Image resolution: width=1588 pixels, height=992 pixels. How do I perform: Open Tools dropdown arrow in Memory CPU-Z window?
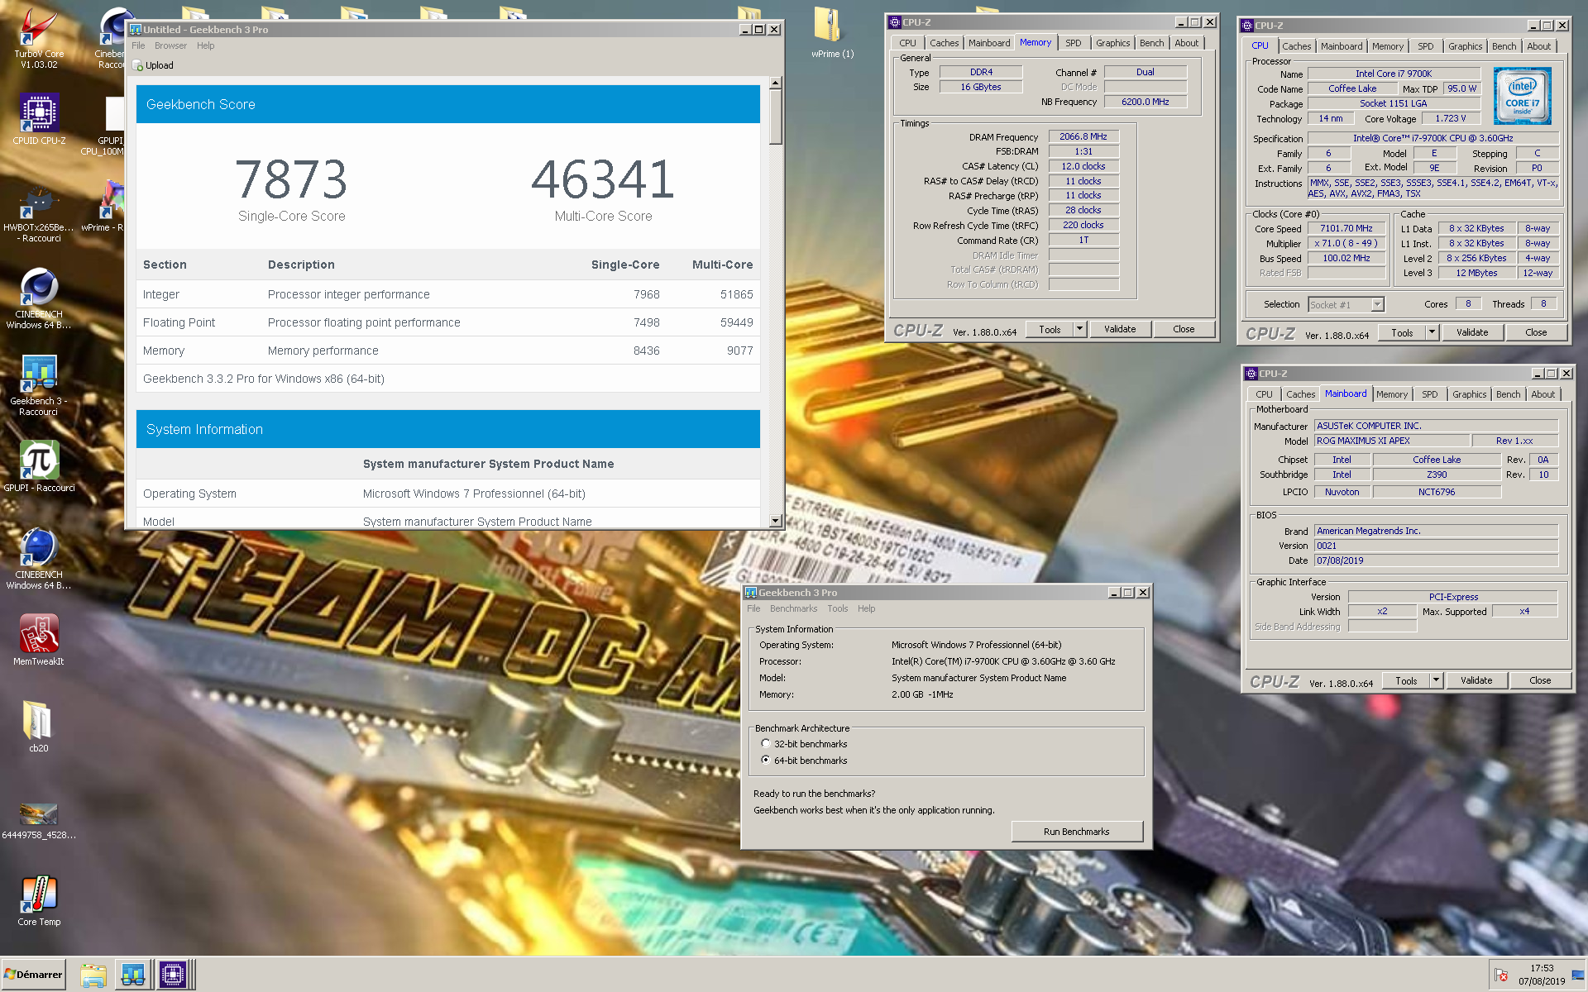click(x=1079, y=329)
